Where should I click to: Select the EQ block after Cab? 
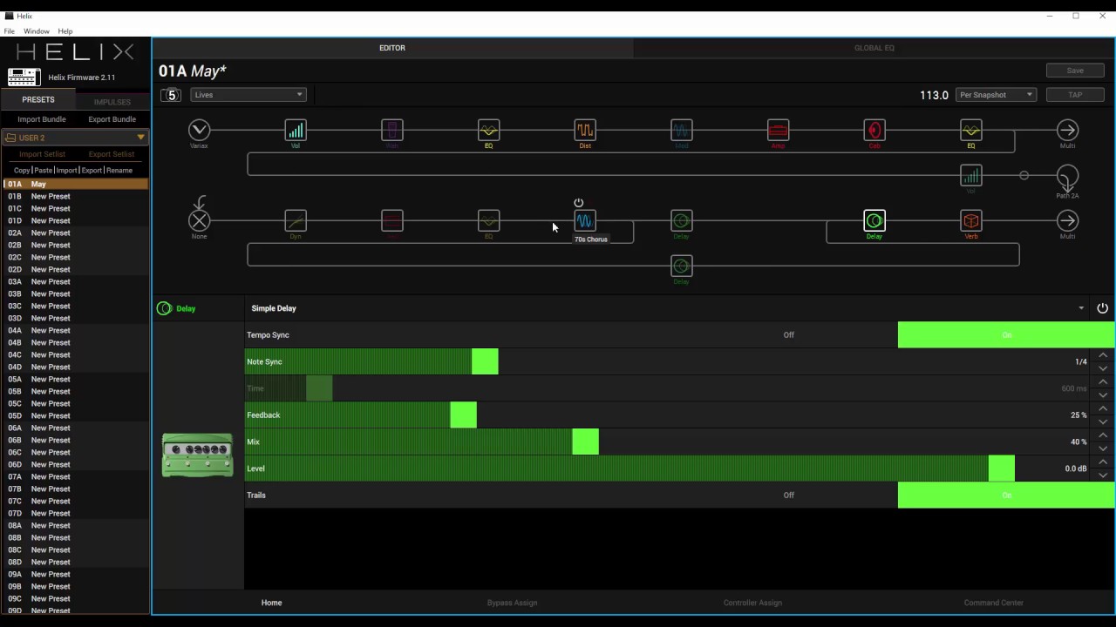coord(971,131)
